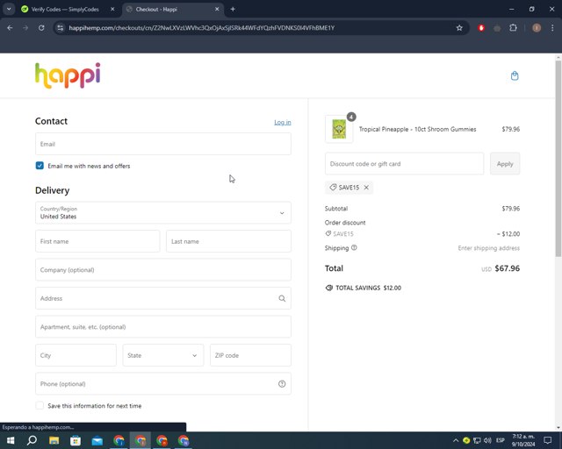Click the volume speaker tray icon
This screenshot has height=449, width=562.
coord(487,440)
